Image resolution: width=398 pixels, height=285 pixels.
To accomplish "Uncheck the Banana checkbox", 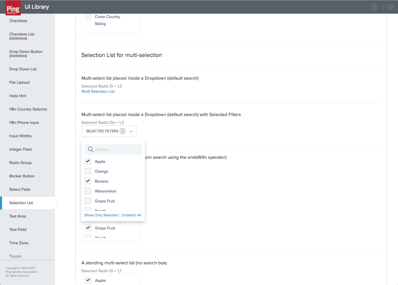I will point(88,181).
